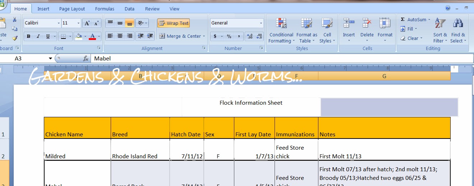Image resolution: width=474 pixels, height=186 pixels.
Task: Click the AutoSum button
Action: point(414,20)
